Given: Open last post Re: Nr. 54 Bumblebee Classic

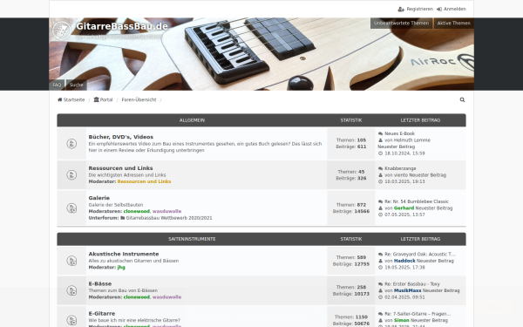Looking at the screenshot, I should pyautogui.click(x=417, y=201).
